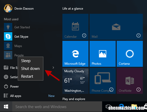Click the Play and explore heading
Screen dimensions: 147x112
(x=74, y=99)
